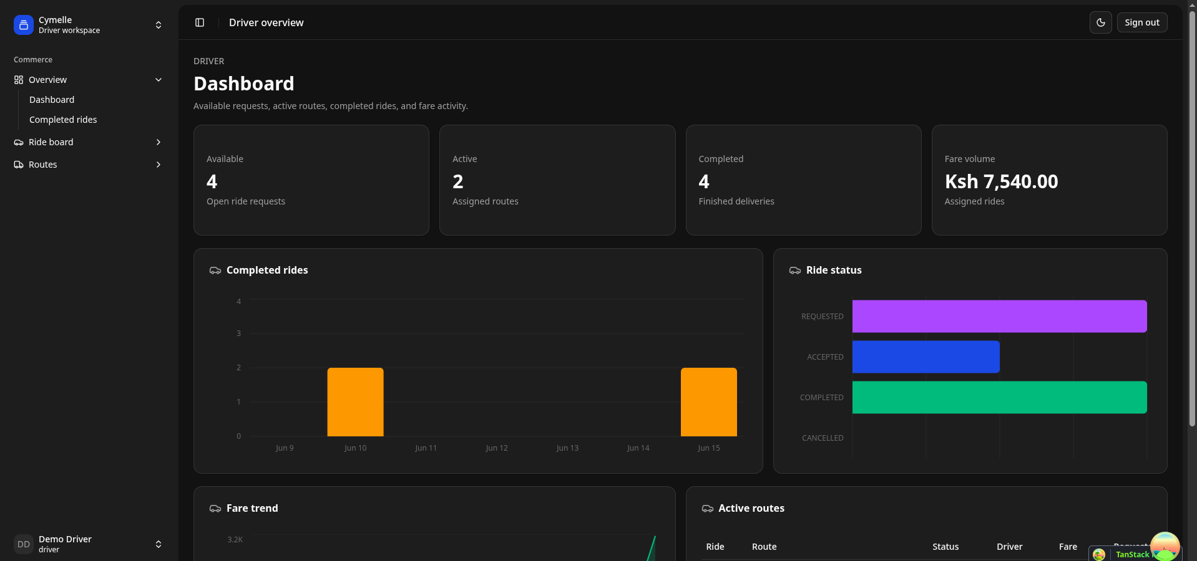
Task: Toggle the sidebar panel icon
Action: 200,22
